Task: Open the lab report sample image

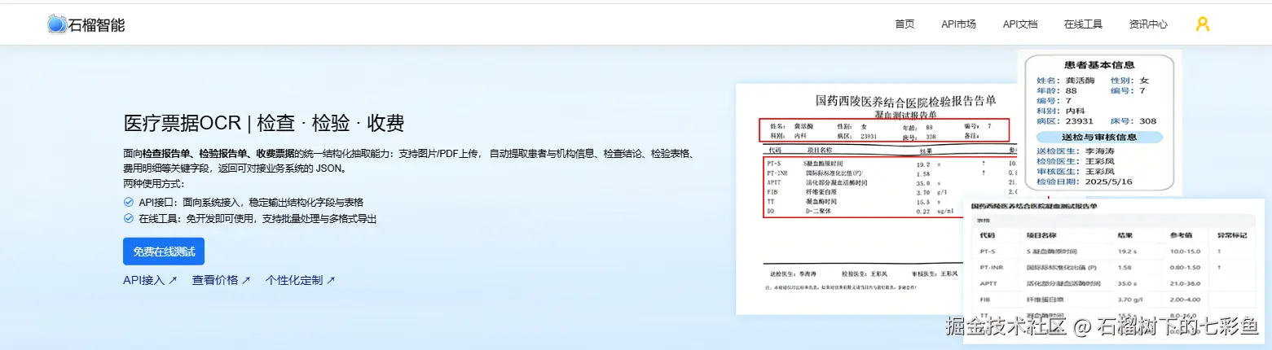Action: pyautogui.click(x=876, y=199)
